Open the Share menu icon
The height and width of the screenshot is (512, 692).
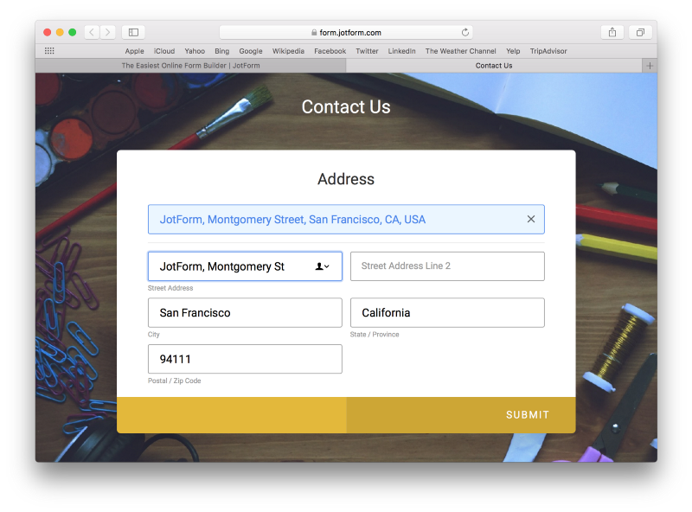click(x=612, y=32)
